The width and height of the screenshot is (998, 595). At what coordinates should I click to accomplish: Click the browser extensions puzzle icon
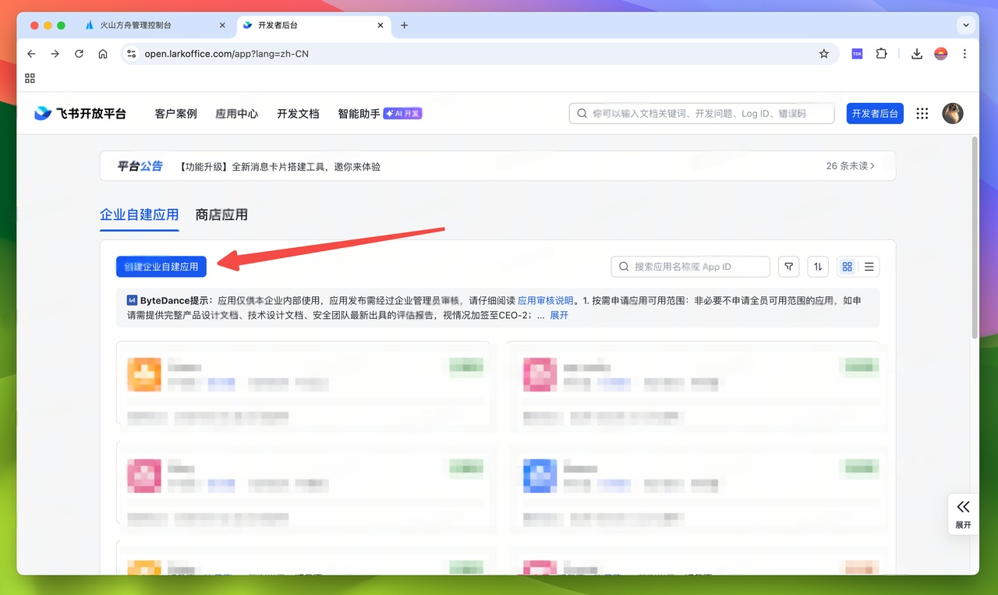(x=882, y=53)
